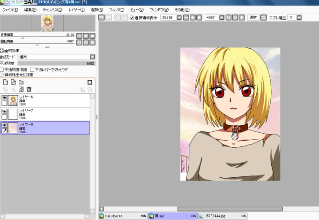Click the 回転角度 rotation slider
This screenshot has height=220, width=319.
click(x=37, y=42)
